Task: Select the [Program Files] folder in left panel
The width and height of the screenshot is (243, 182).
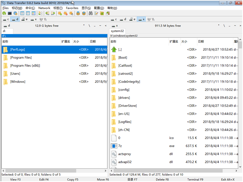Action: point(21,58)
